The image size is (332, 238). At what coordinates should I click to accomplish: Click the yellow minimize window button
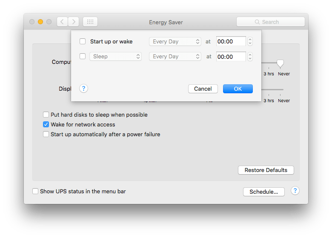40,22
